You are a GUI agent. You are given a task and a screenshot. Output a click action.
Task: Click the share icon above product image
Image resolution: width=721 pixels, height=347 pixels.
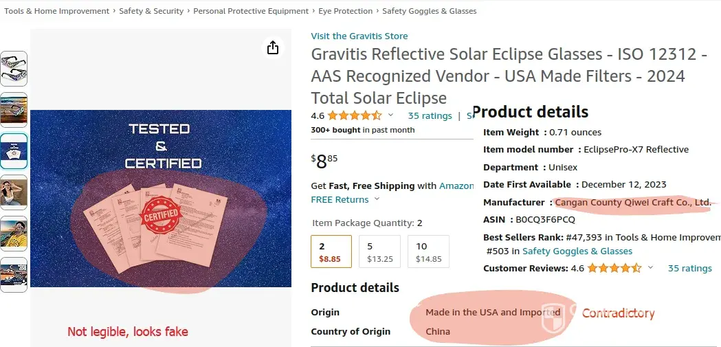(273, 47)
